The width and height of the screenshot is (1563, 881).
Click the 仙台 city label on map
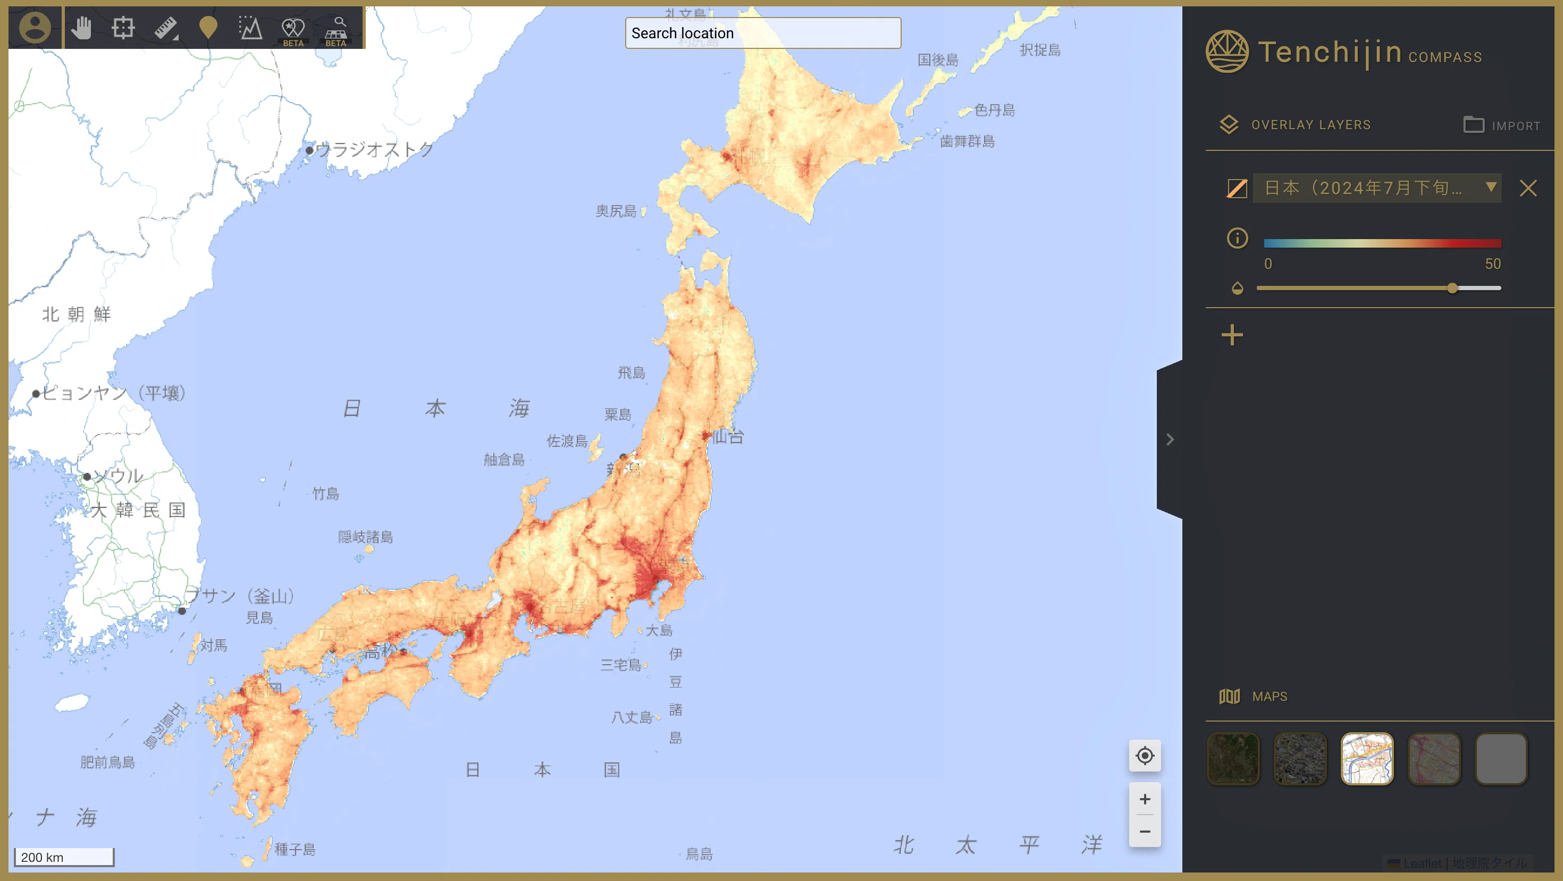pos(728,437)
